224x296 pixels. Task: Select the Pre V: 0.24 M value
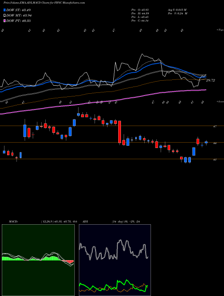point(177,13)
